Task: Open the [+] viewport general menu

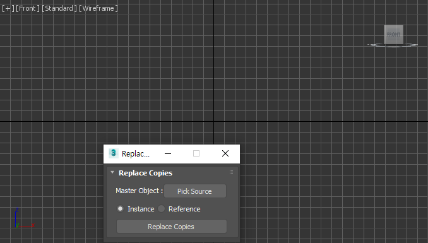Action: (8, 8)
